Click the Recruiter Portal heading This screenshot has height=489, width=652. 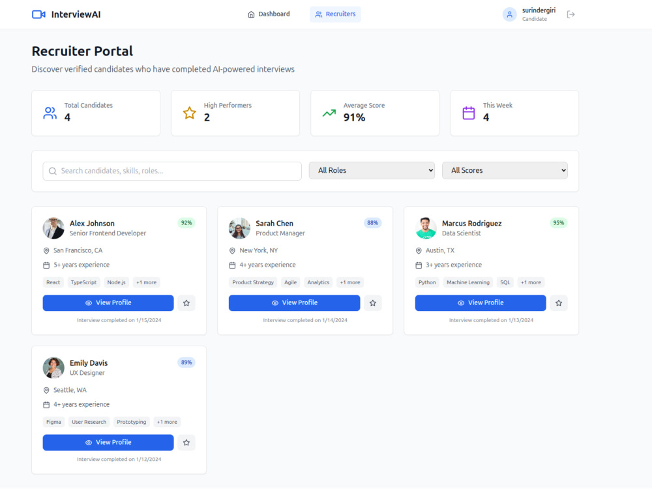coord(82,51)
